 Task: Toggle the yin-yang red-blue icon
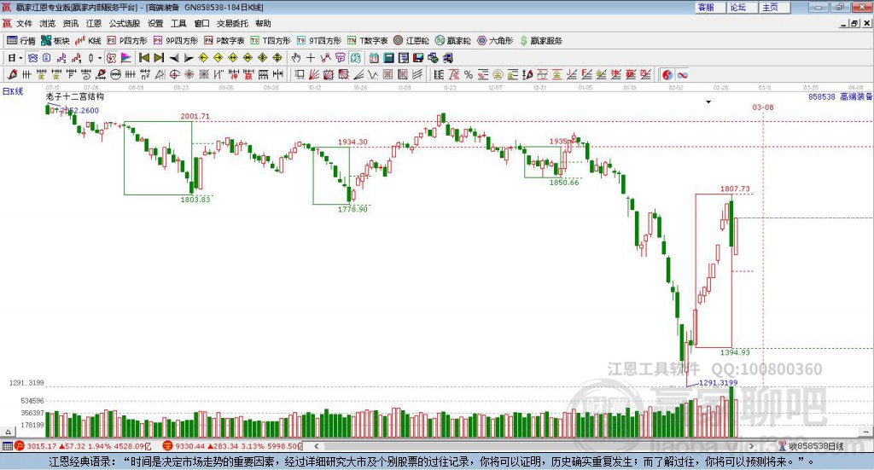667,74
